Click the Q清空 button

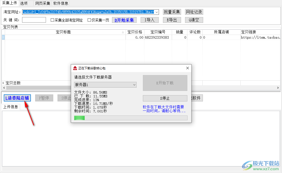click(x=194, y=20)
